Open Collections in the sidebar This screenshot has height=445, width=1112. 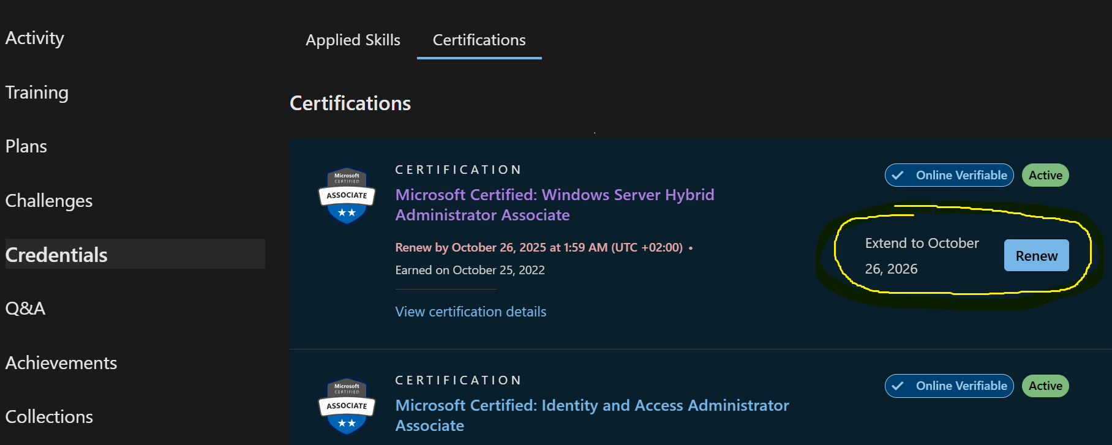click(x=49, y=417)
